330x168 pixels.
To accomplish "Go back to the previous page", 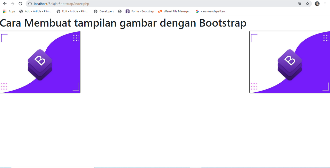I will pos(5,4).
